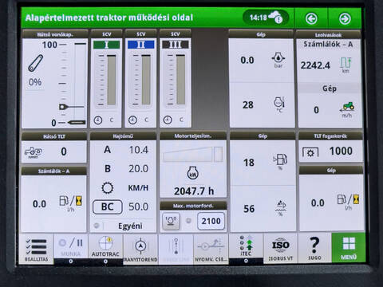Open the Leolvasások readings tile header
This screenshot has width=383, height=287.
point(329,35)
